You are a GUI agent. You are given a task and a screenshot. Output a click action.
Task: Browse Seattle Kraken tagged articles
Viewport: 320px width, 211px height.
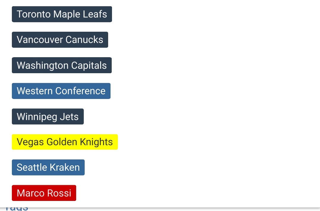click(48, 167)
